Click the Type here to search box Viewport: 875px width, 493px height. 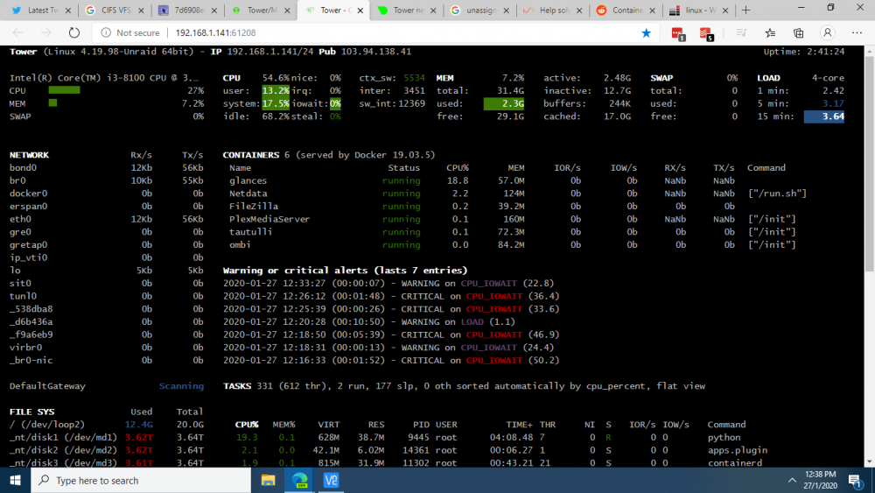click(x=141, y=480)
